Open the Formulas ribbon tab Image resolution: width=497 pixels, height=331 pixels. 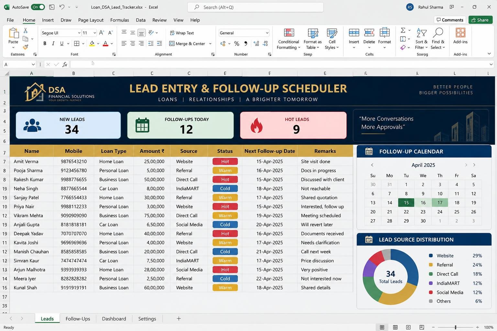tap(120, 20)
